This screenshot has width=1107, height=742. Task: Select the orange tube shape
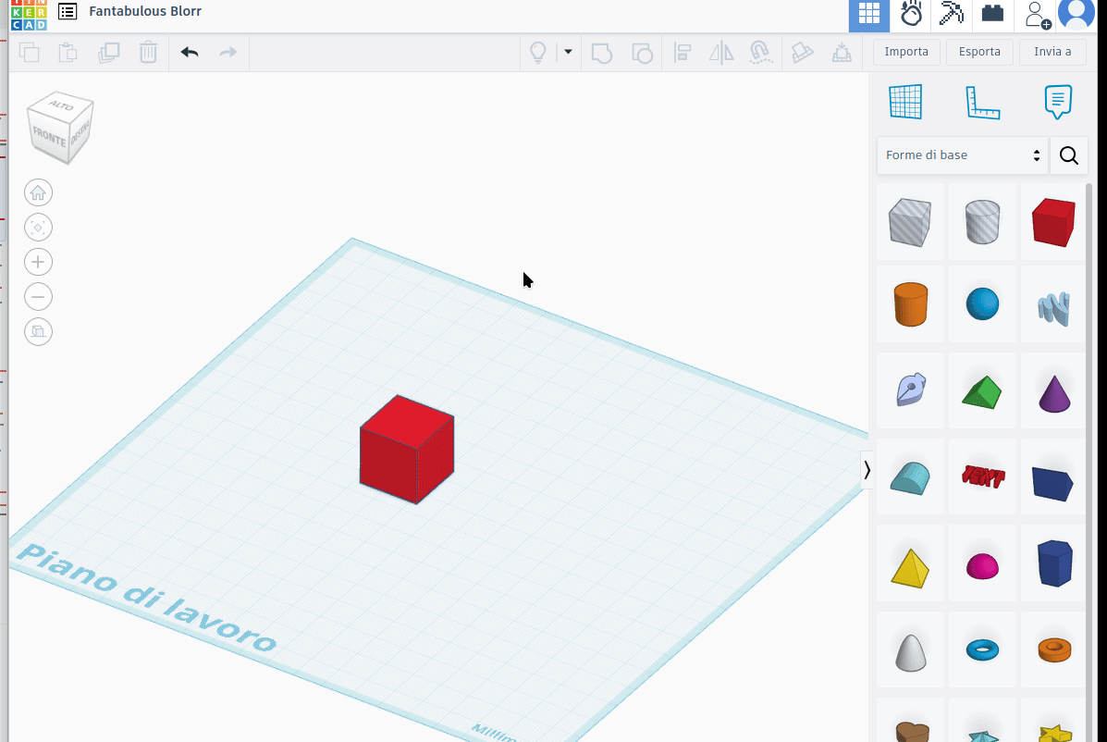(1054, 649)
